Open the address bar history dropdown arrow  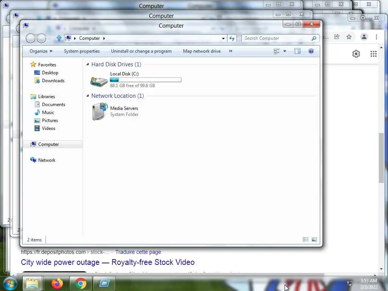point(223,38)
